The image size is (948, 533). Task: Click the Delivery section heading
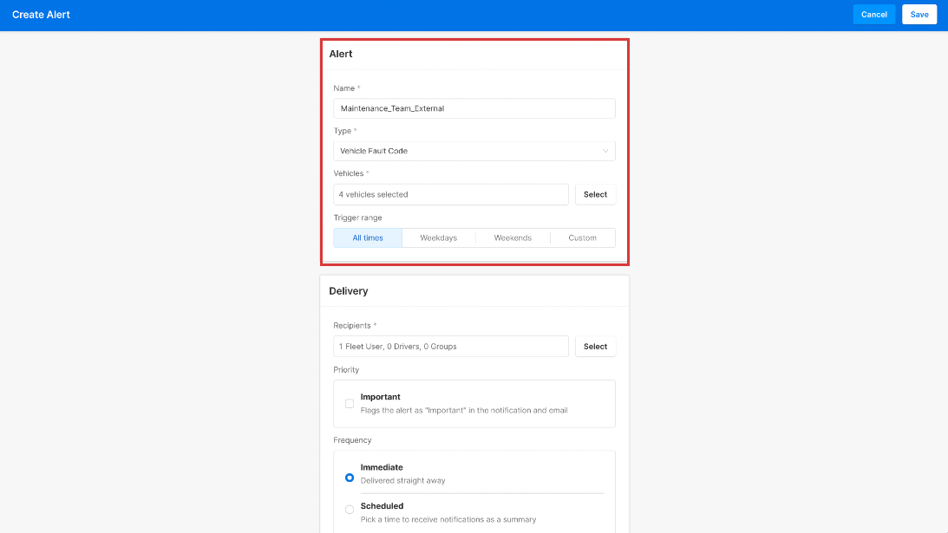[x=349, y=291]
